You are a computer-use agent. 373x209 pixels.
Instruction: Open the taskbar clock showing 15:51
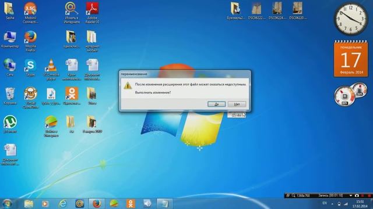360,204
